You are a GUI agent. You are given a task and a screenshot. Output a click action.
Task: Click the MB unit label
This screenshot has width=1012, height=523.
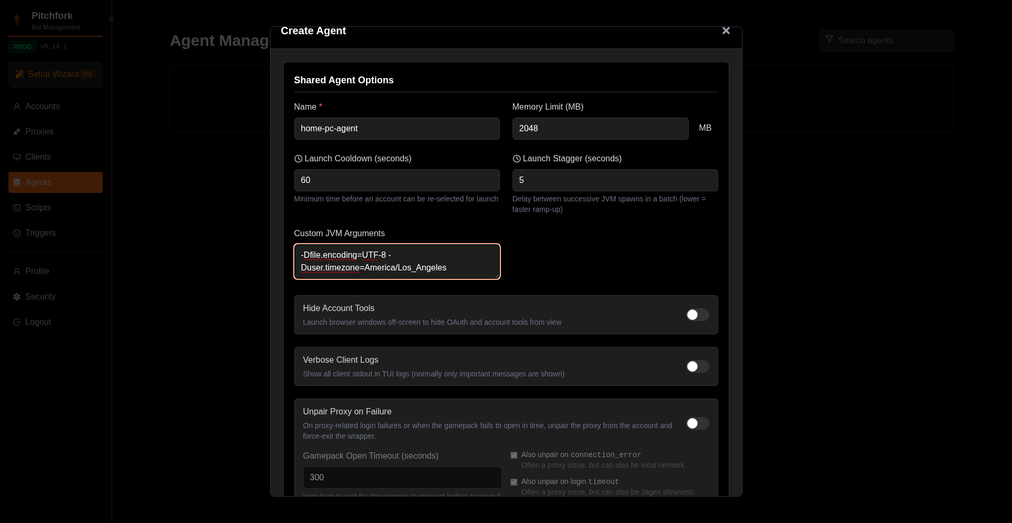click(705, 128)
